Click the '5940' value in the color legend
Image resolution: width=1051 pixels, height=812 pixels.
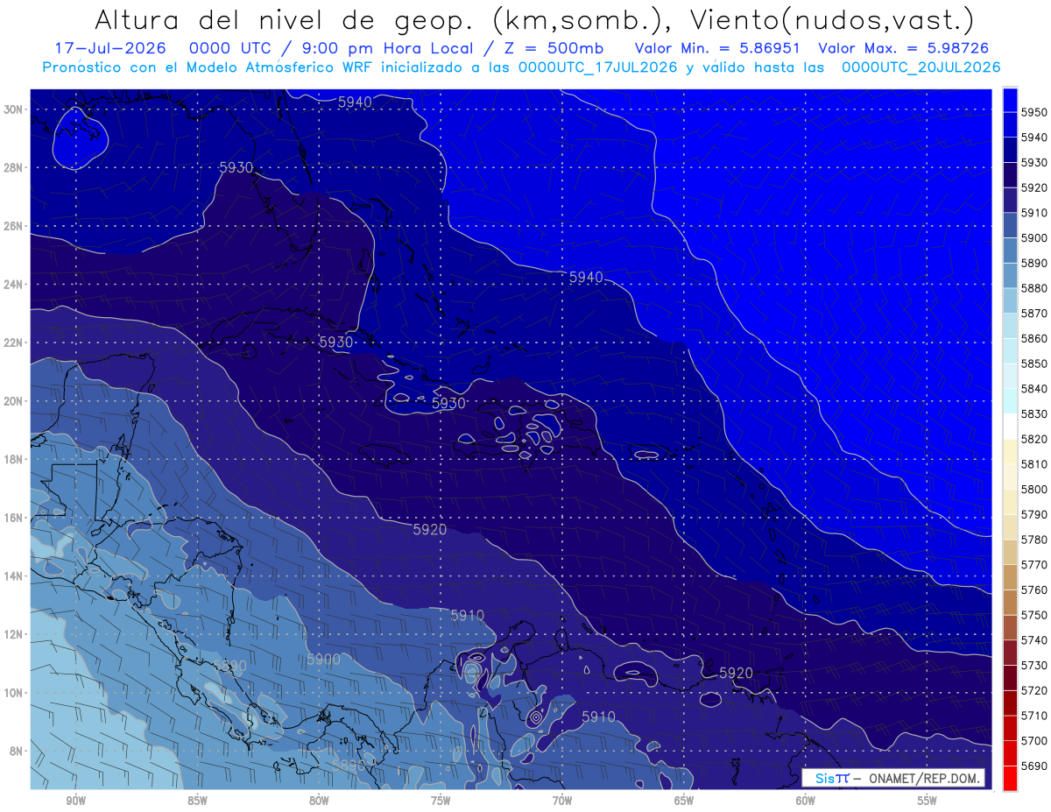point(1033,138)
